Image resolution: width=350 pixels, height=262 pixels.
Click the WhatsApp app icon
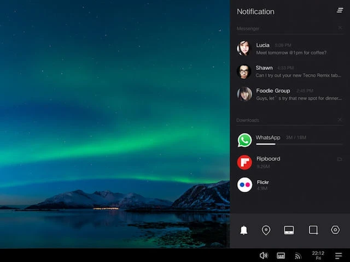click(244, 140)
